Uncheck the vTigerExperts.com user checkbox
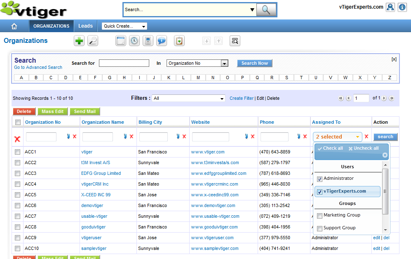Image resolution: width=411 pixels, height=259 pixels. [319, 192]
